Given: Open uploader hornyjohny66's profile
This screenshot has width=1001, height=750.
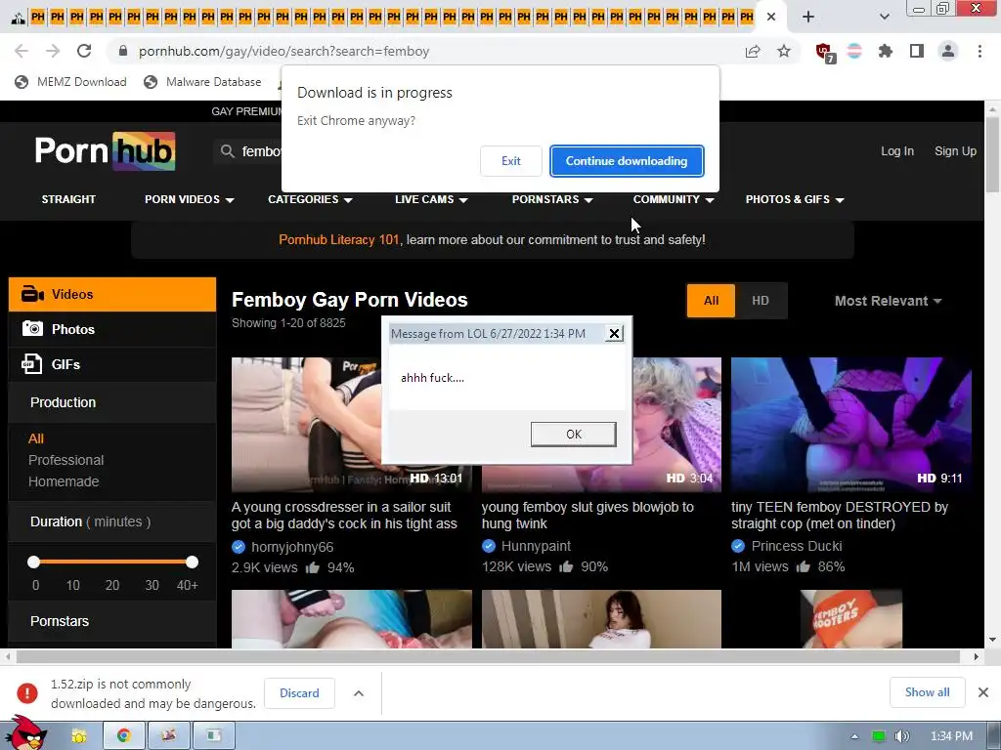Looking at the screenshot, I should [291, 547].
